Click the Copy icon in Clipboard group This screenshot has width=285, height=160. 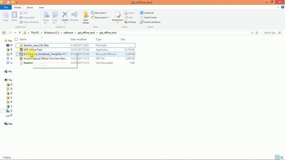5,16
